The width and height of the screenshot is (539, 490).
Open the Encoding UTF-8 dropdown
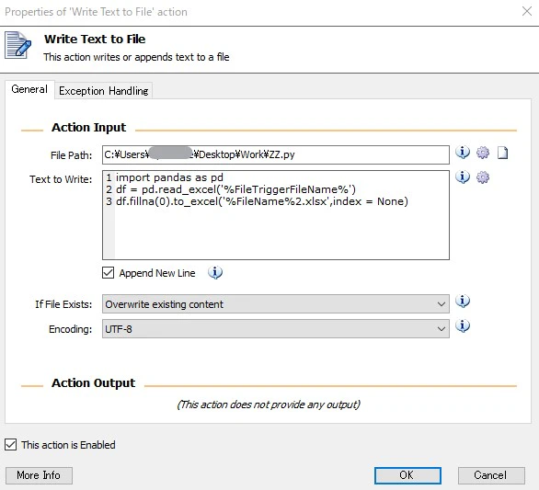click(276, 329)
